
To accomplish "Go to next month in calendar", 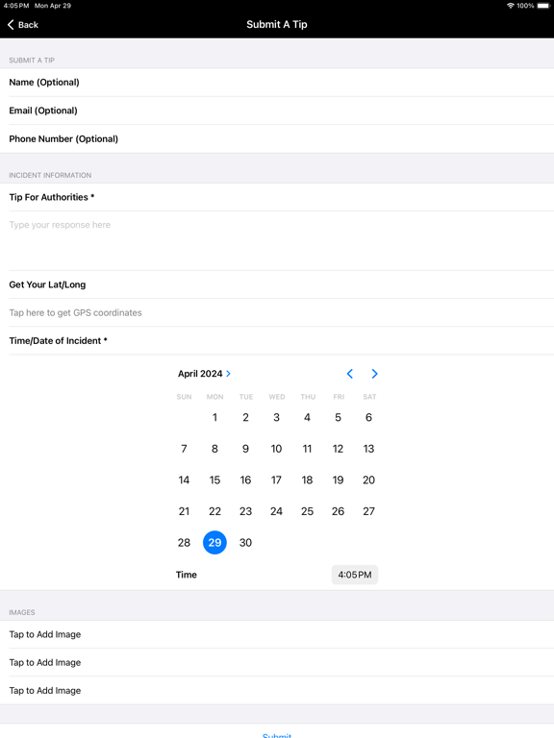I will [374, 374].
